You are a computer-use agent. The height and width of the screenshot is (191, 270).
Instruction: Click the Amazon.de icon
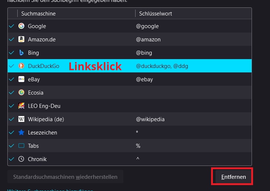click(21, 40)
